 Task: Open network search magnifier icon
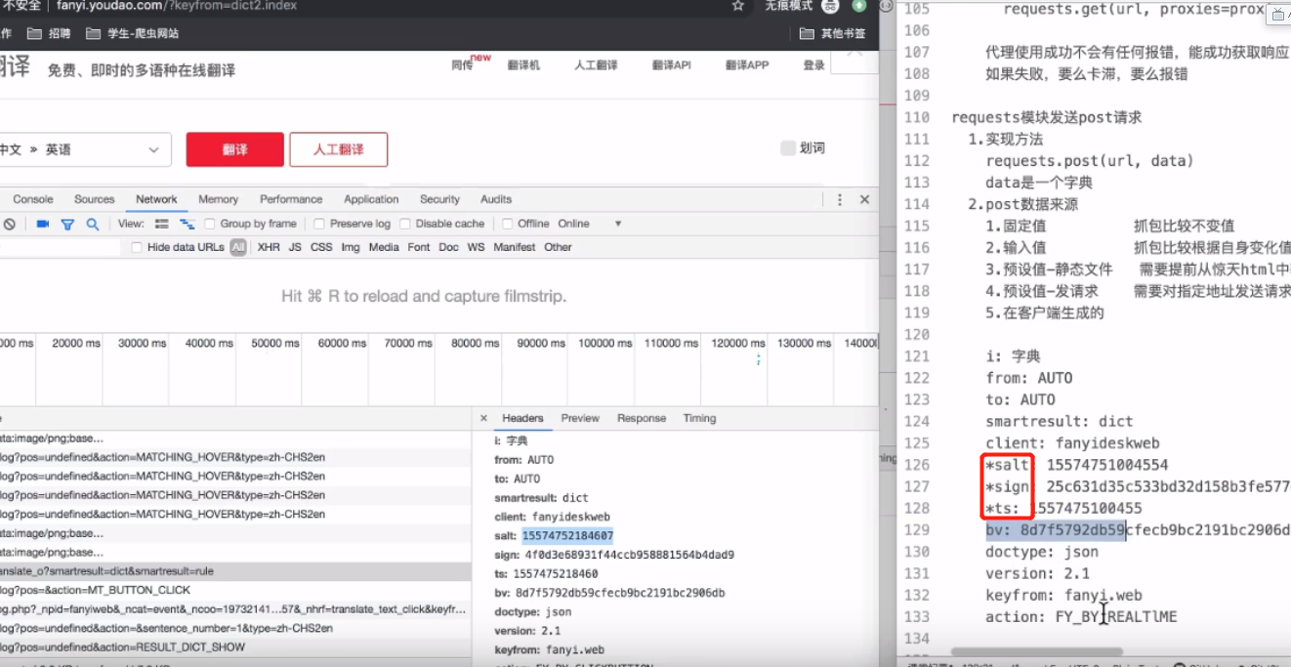click(x=93, y=224)
